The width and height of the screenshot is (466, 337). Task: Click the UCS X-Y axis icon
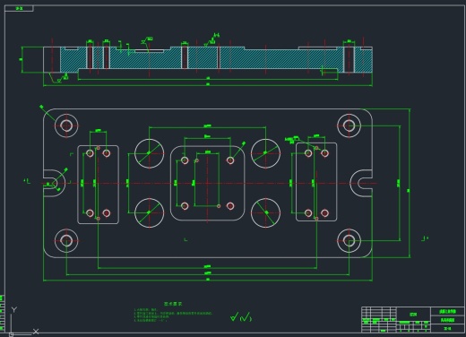[23, 321]
